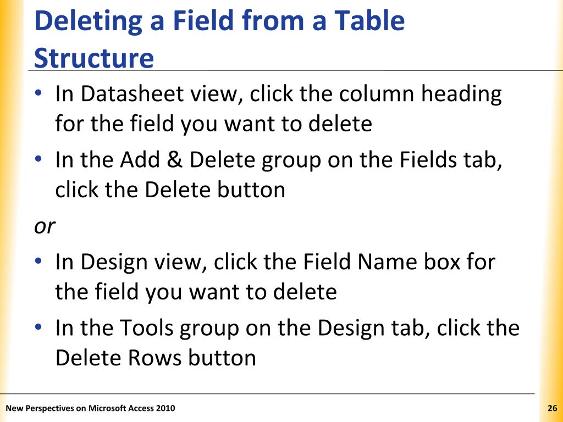
Task: Click the slide number 26
Action: (552, 408)
